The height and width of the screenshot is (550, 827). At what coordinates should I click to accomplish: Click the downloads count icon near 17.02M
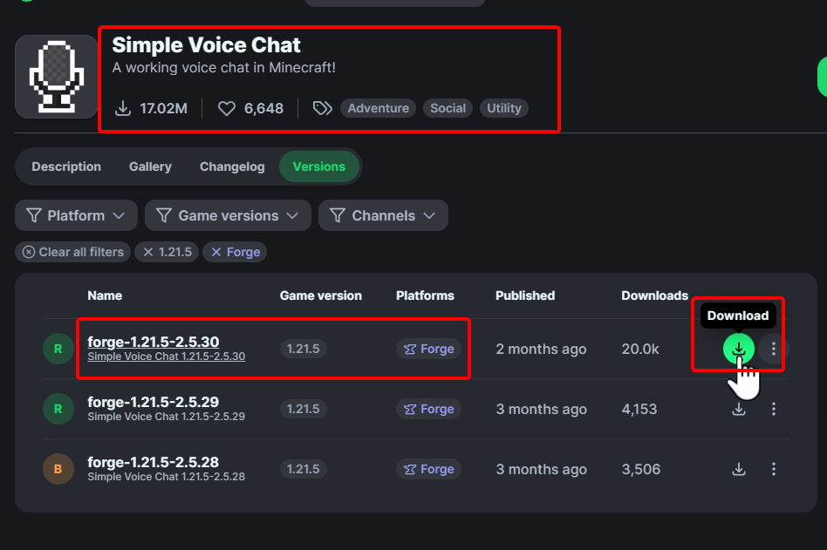coord(123,109)
